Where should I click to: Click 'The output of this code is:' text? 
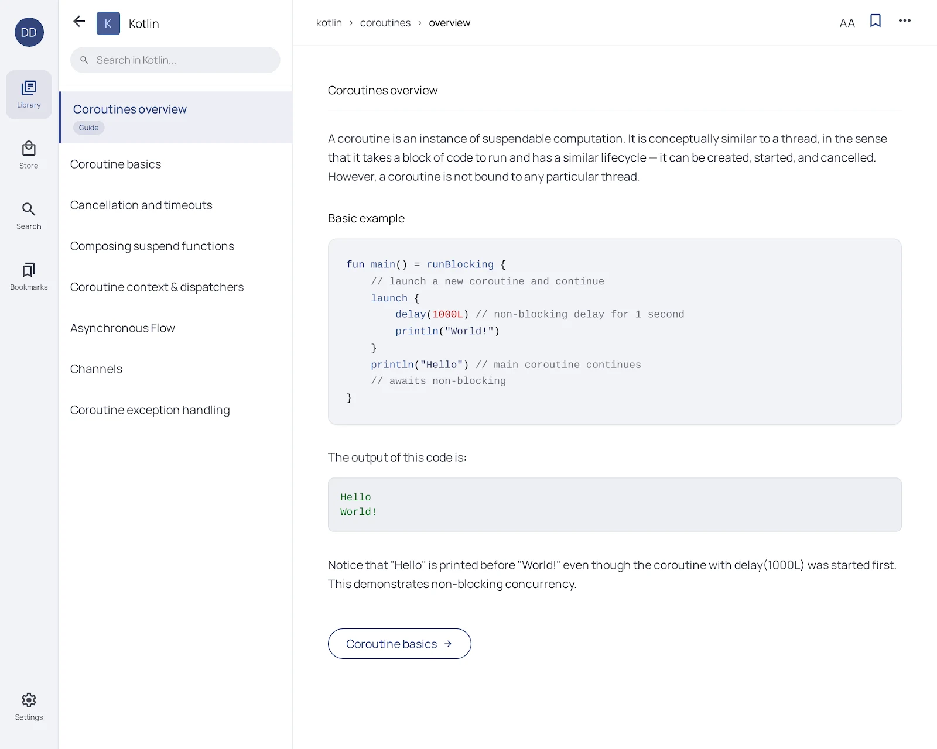397,458
